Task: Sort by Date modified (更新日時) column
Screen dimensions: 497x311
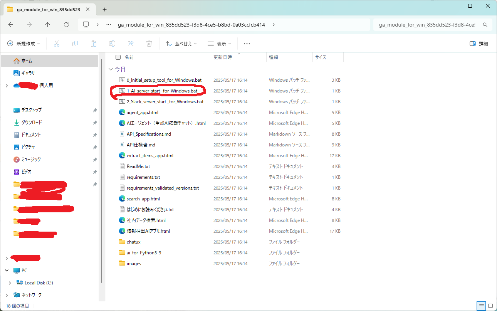Action: pyautogui.click(x=223, y=57)
